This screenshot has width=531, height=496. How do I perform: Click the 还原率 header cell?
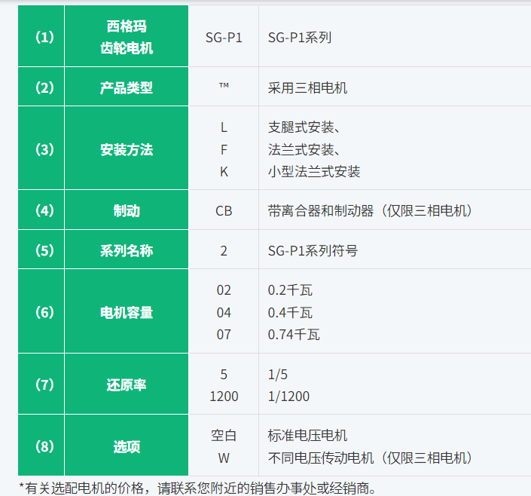[127, 384]
